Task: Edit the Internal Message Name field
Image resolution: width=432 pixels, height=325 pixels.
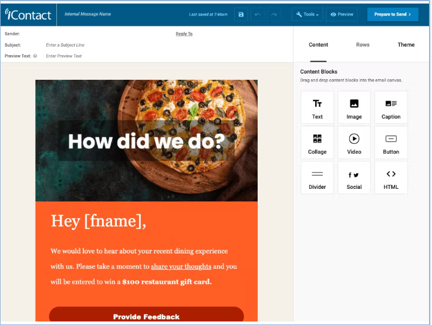Action: (87, 14)
